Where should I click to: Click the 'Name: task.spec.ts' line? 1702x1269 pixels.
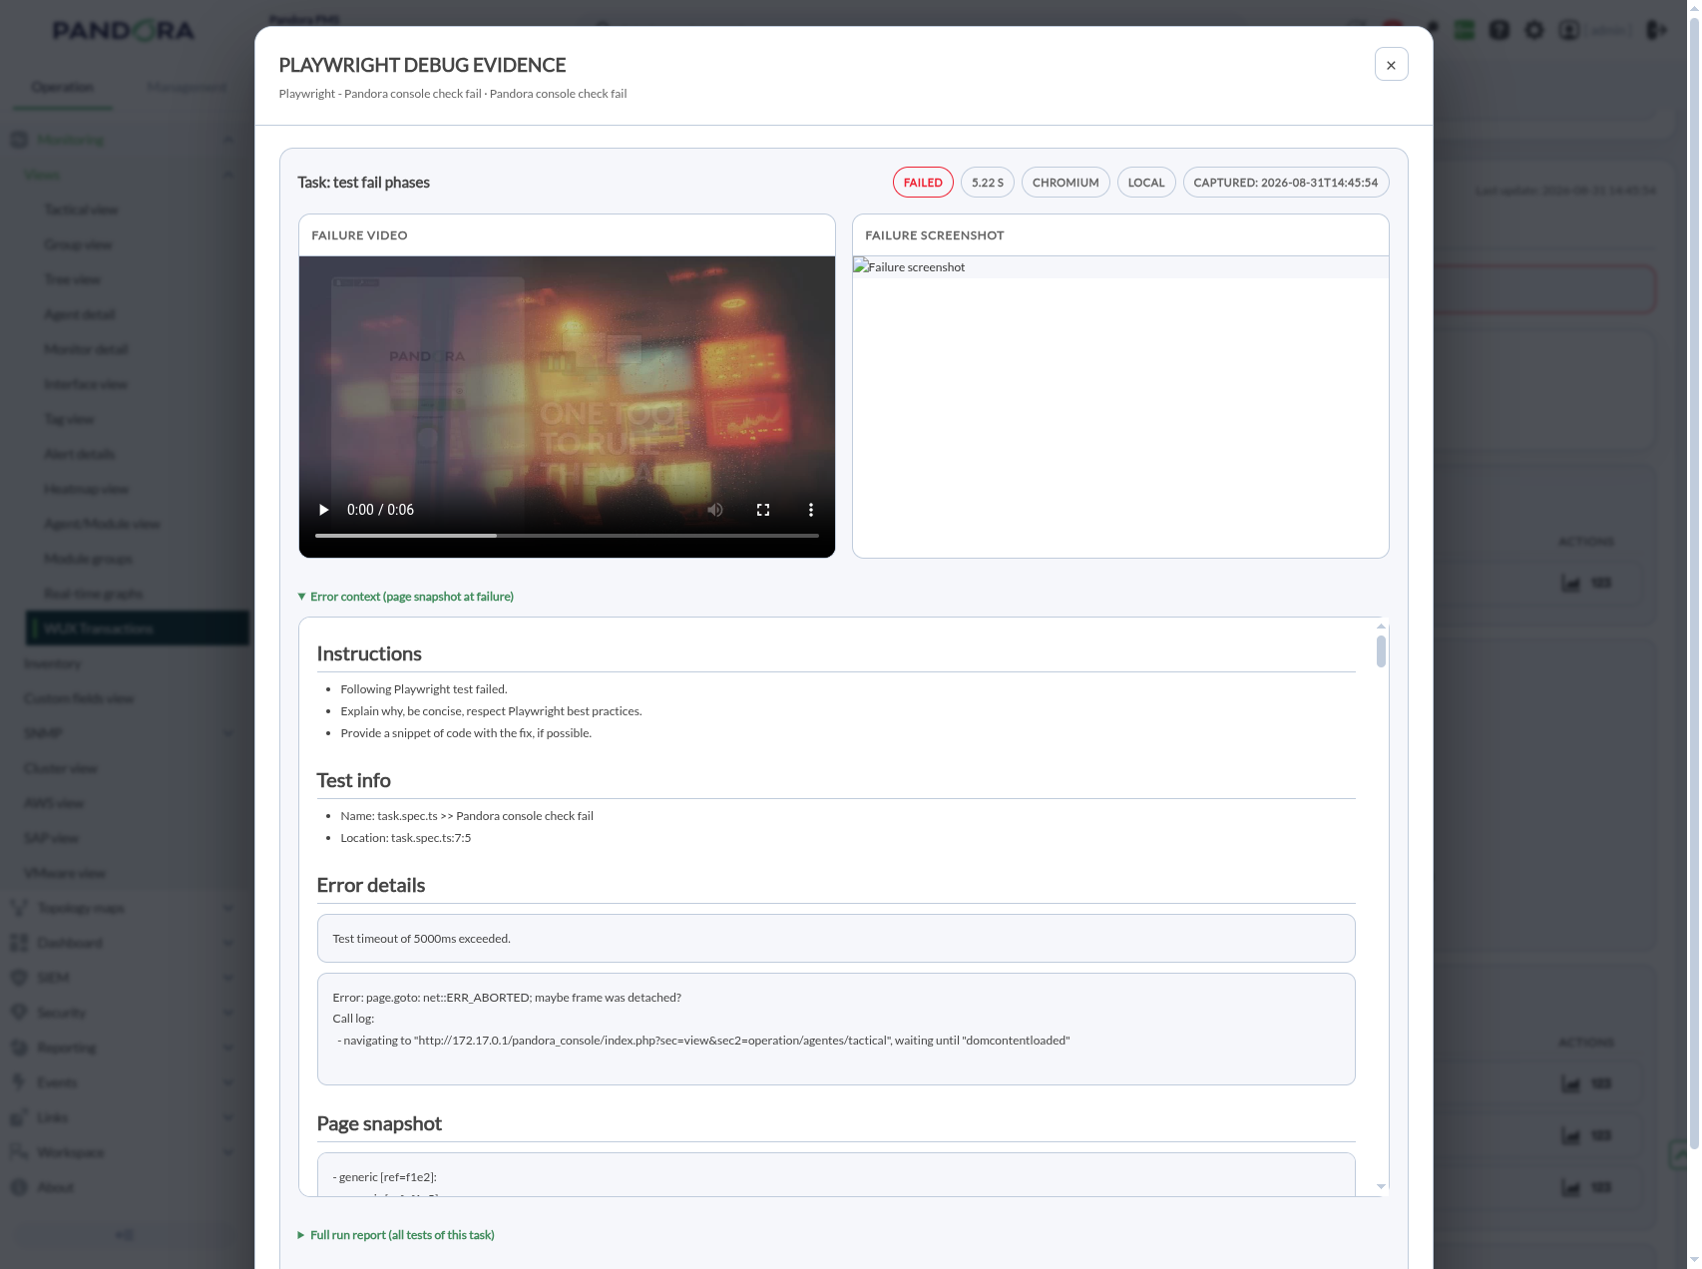[x=467, y=816]
